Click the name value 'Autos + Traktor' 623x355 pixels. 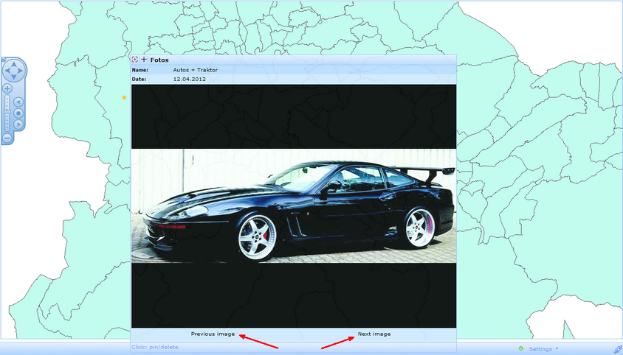click(195, 70)
